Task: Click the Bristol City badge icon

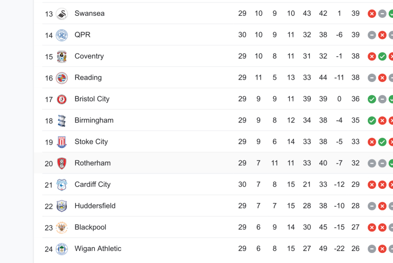Action: (x=62, y=99)
